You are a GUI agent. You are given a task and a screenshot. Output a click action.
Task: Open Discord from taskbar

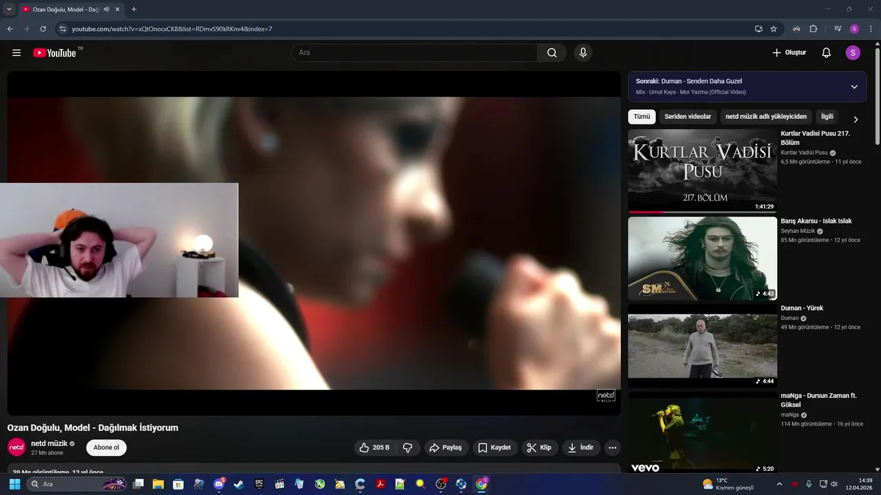pos(219,484)
